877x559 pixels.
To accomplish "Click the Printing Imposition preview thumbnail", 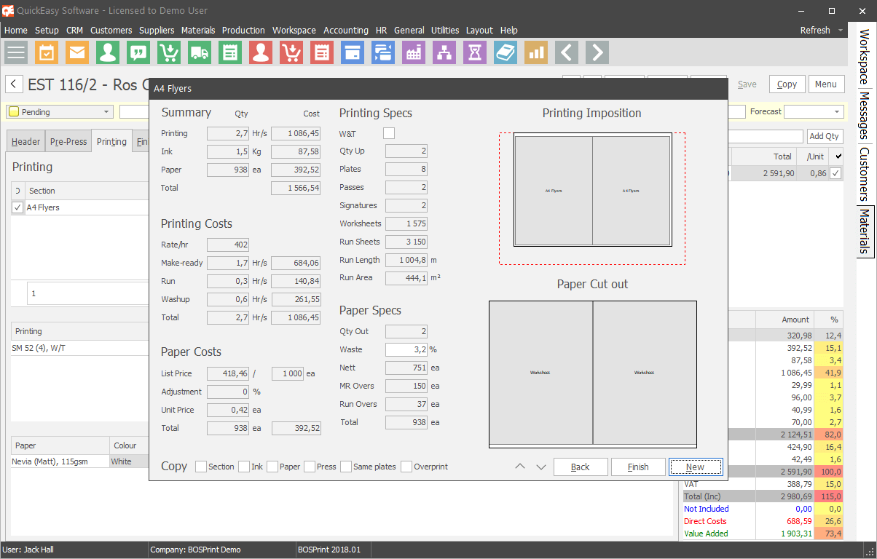I will click(x=592, y=191).
